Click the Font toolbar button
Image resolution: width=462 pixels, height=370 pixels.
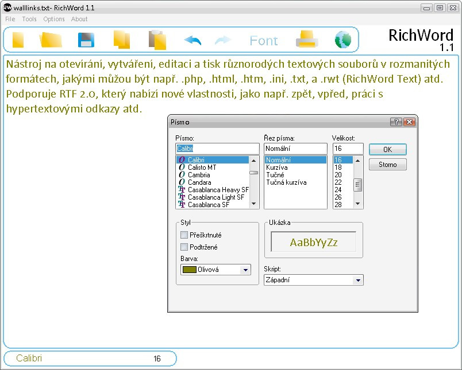(264, 41)
